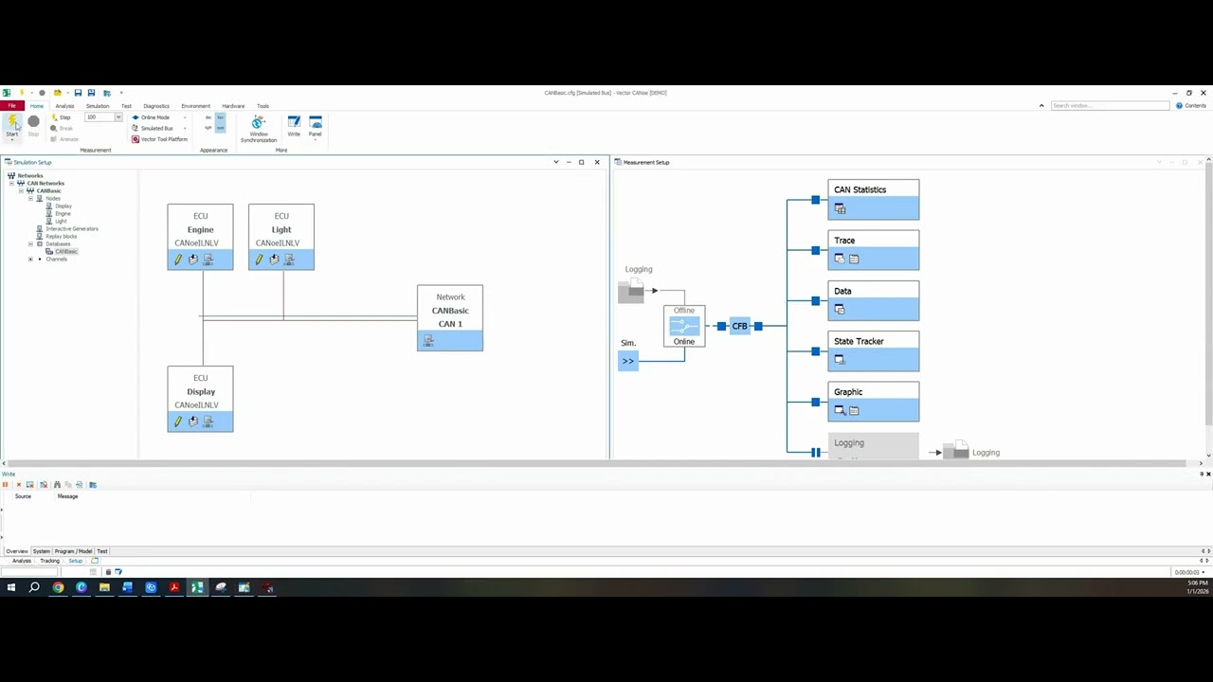Open the step value 100 dropdown
This screenshot has width=1213, height=682.
point(118,117)
